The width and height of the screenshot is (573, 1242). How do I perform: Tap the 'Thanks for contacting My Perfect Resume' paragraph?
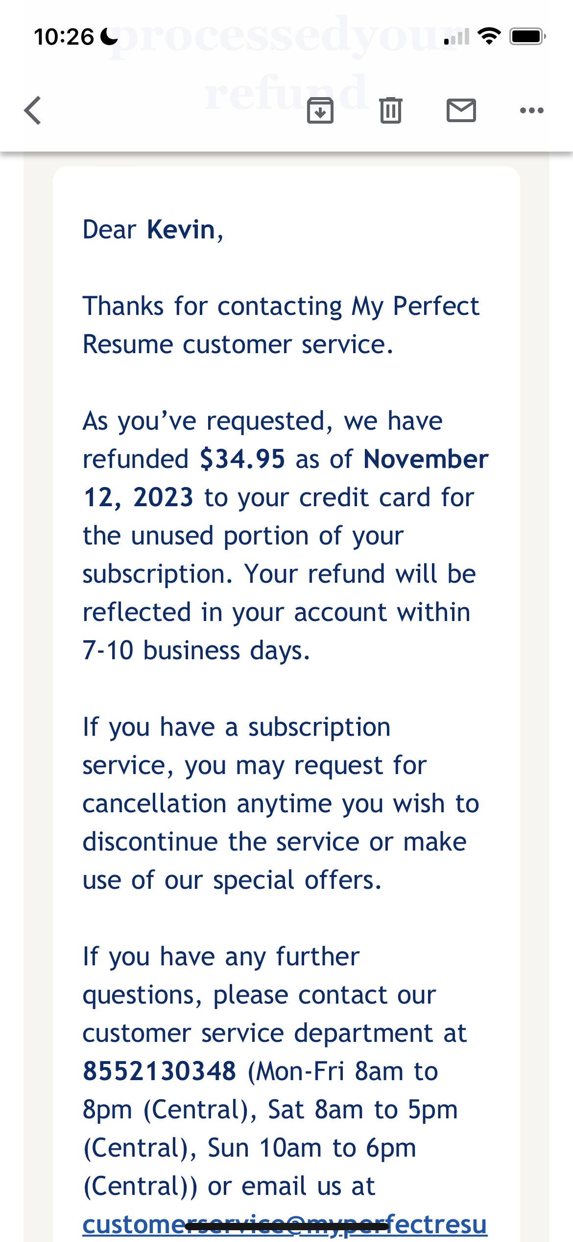pyautogui.click(x=281, y=325)
